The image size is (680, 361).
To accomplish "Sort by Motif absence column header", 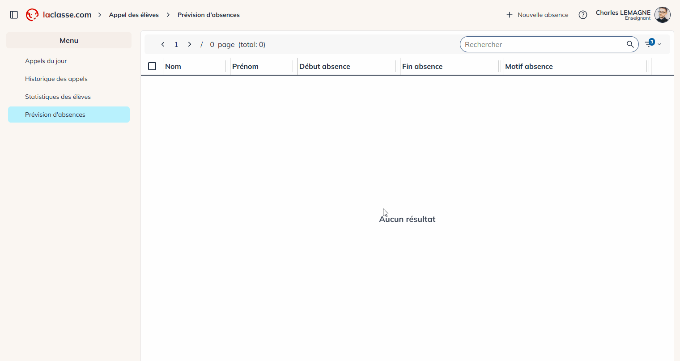I will pyautogui.click(x=529, y=66).
